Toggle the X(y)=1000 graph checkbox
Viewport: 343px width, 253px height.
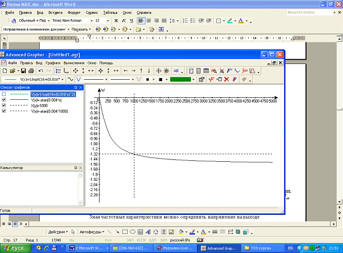(x=4, y=105)
